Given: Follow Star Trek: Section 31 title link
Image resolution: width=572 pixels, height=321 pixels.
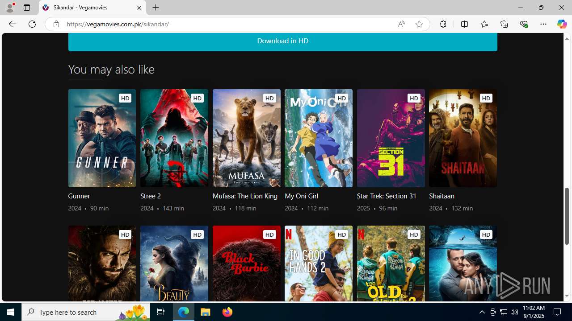Looking at the screenshot, I should click(x=387, y=196).
